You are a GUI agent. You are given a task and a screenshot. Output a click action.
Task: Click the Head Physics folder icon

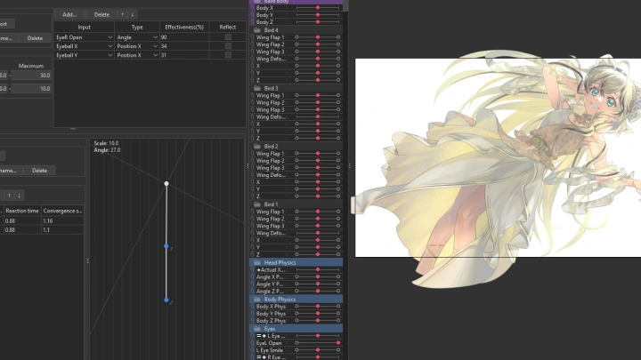(256, 262)
